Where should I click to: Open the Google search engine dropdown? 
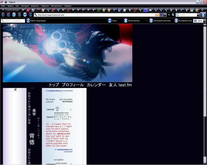click(198, 15)
